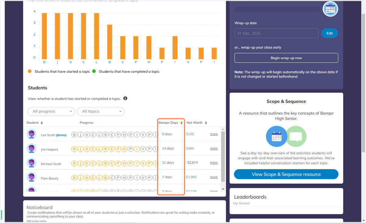The height and width of the screenshot is (223, 366).
Task: Click the Edit button beside the wrap-up date
Action: tap(330, 33)
